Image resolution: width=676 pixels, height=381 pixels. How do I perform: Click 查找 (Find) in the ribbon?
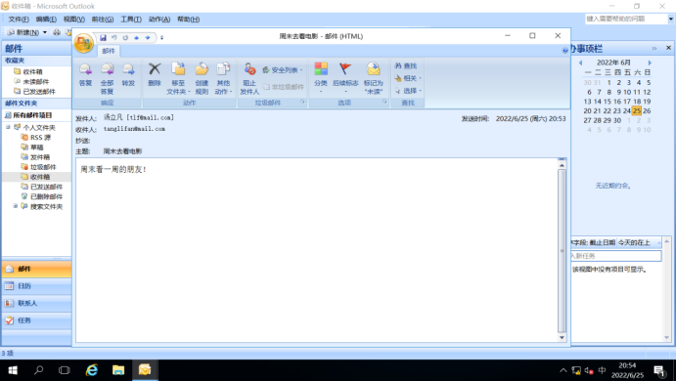tap(406, 65)
